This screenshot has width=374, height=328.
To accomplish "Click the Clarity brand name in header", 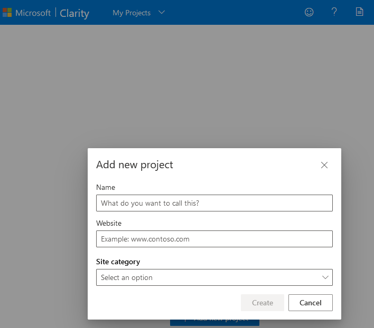I will click(x=74, y=13).
